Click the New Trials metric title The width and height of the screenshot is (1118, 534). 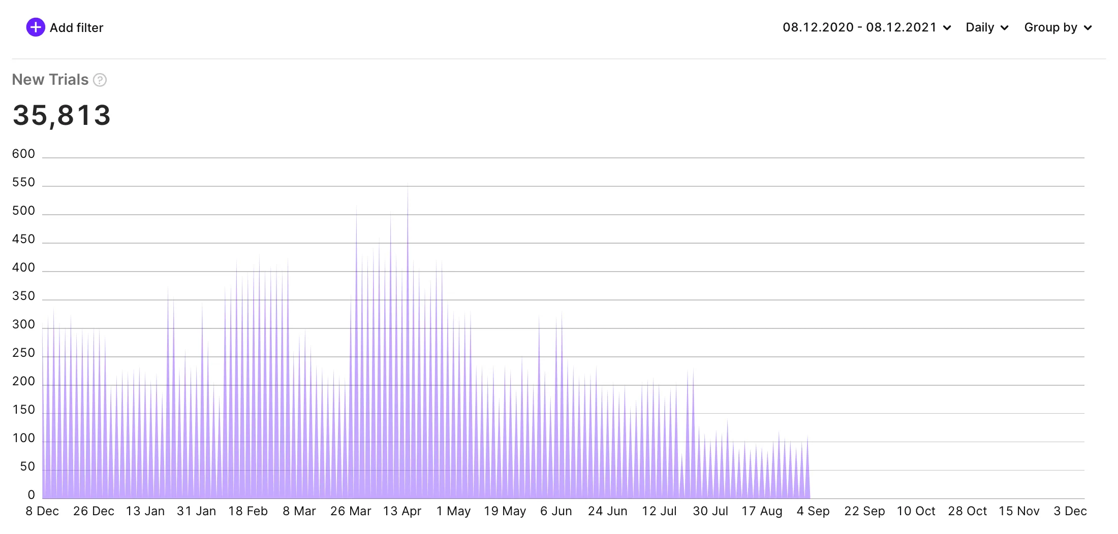pyautogui.click(x=50, y=80)
